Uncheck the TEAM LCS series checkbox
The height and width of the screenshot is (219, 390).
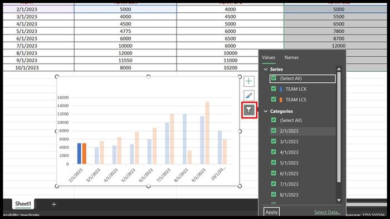pyautogui.click(x=274, y=99)
